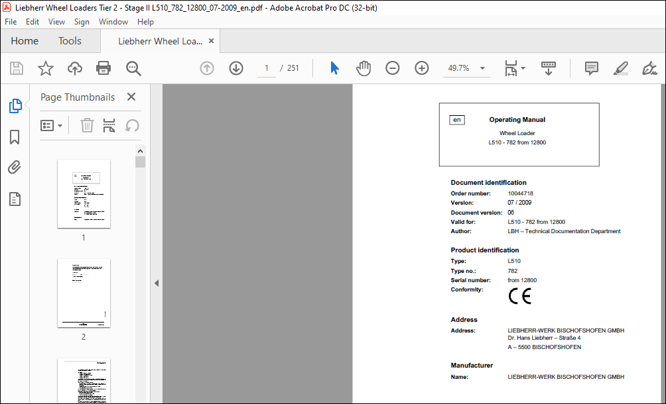Zoom in with plus icon
This screenshot has width=666, height=404.
tap(422, 68)
